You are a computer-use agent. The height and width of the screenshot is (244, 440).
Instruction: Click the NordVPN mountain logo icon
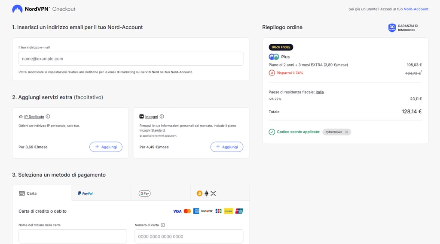click(x=17, y=9)
